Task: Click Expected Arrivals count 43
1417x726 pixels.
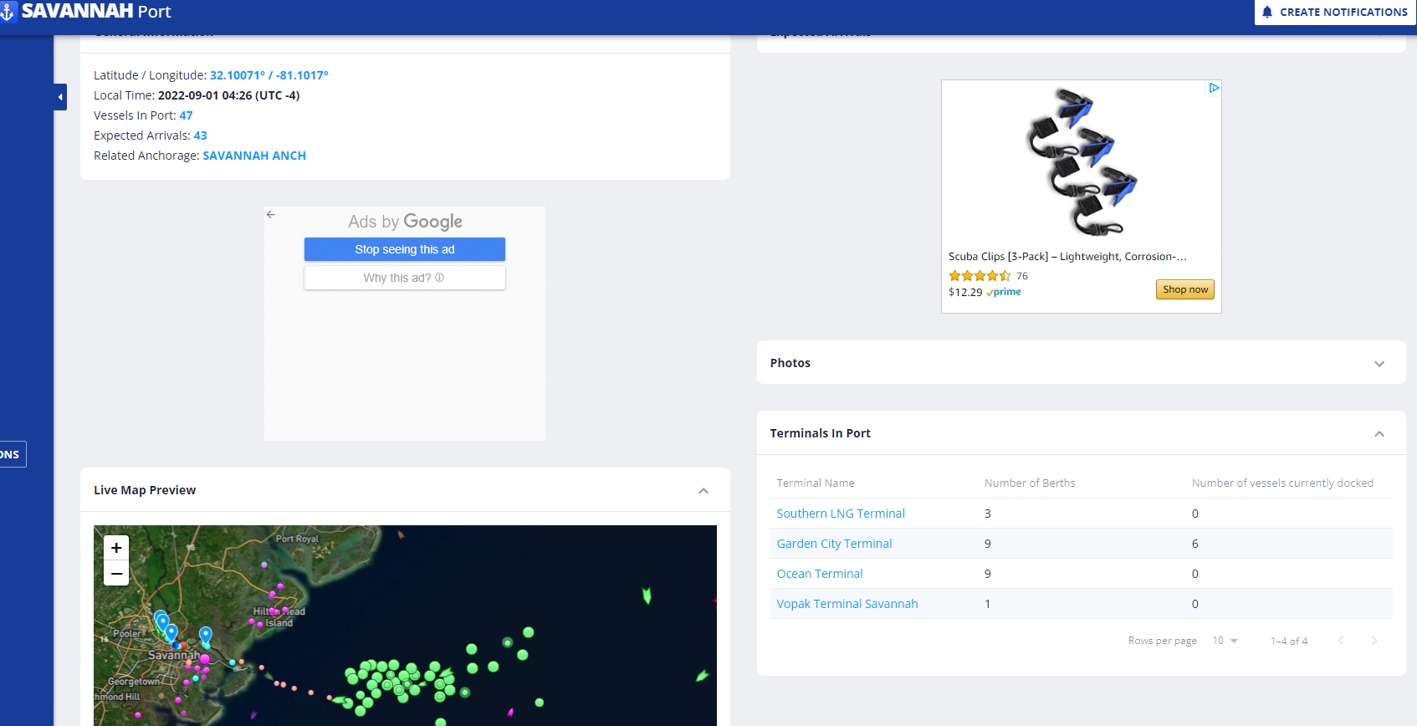Action: coord(201,135)
